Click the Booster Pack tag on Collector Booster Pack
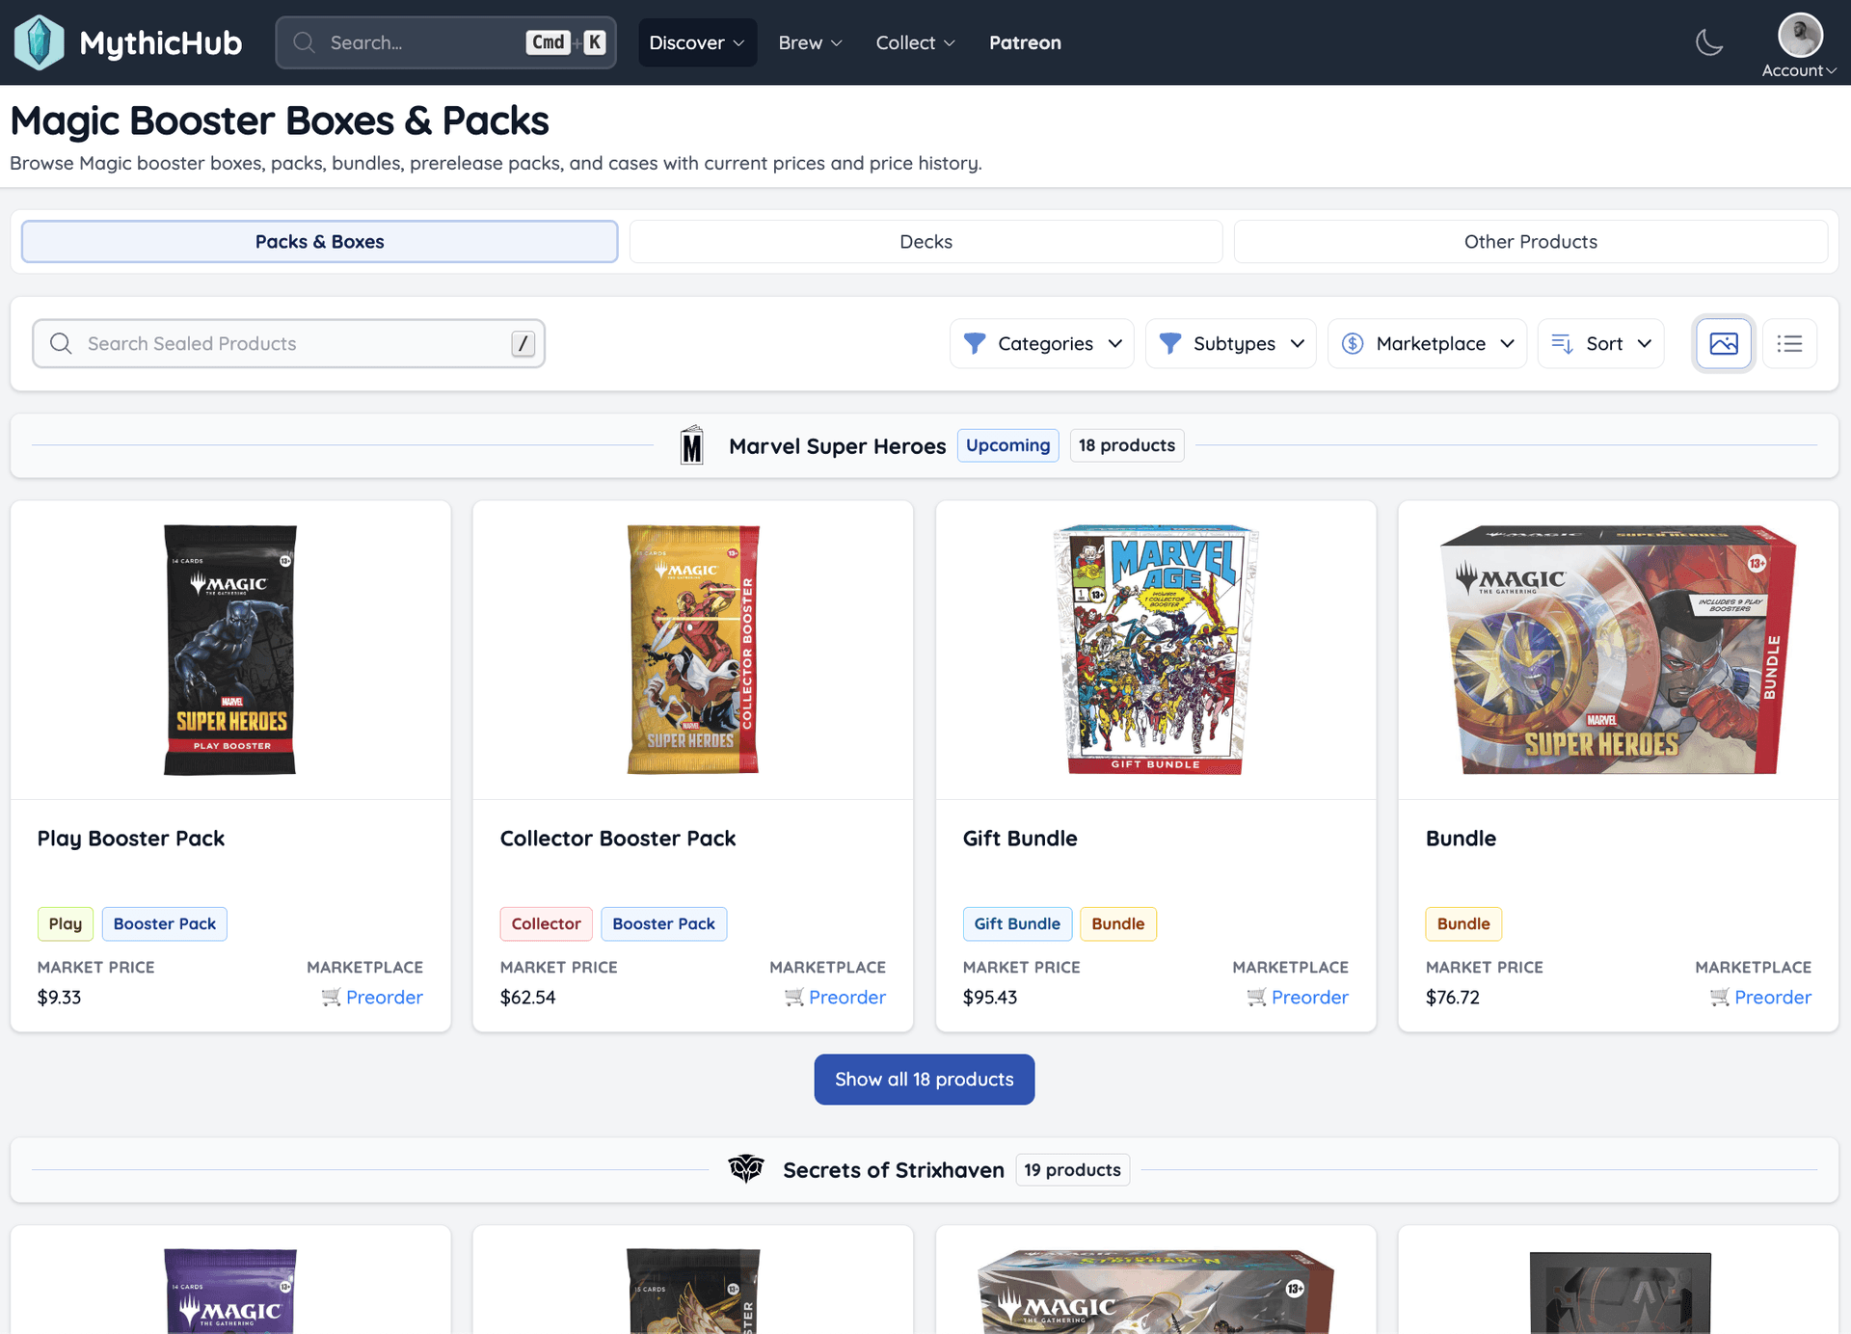Image resolution: width=1851 pixels, height=1334 pixels. 663,923
